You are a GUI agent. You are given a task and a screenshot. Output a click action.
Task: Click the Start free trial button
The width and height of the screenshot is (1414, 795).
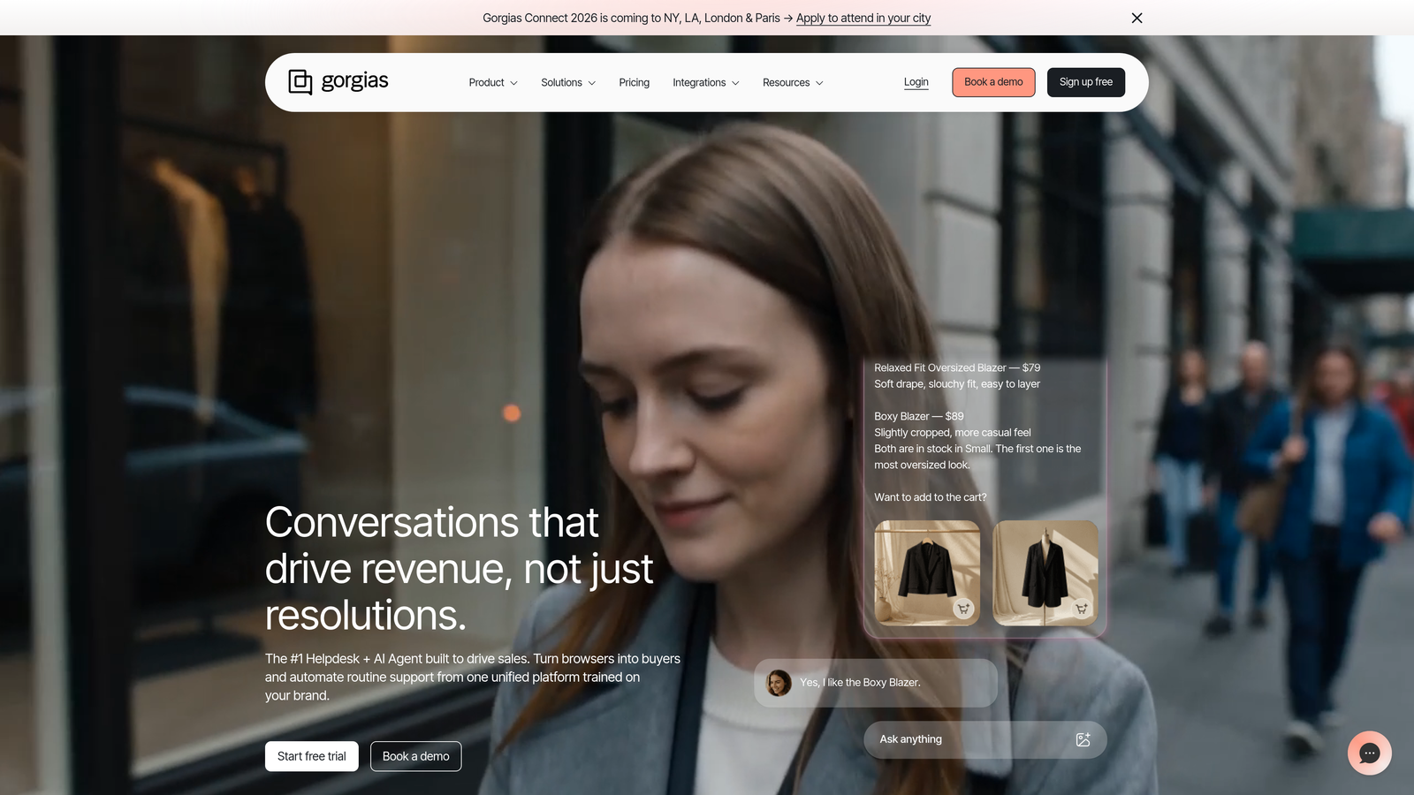[x=312, y=756]
